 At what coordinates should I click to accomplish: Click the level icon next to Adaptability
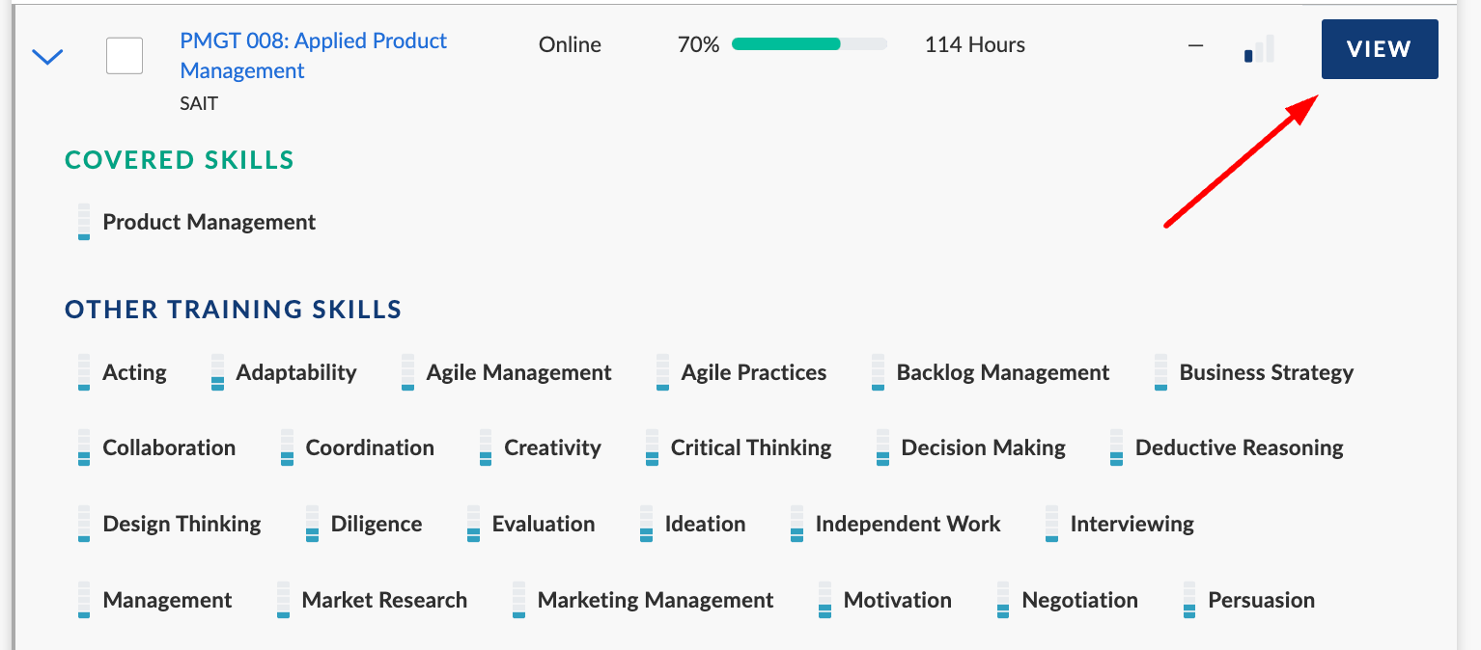pyautogui.click(x=217, y=372)
